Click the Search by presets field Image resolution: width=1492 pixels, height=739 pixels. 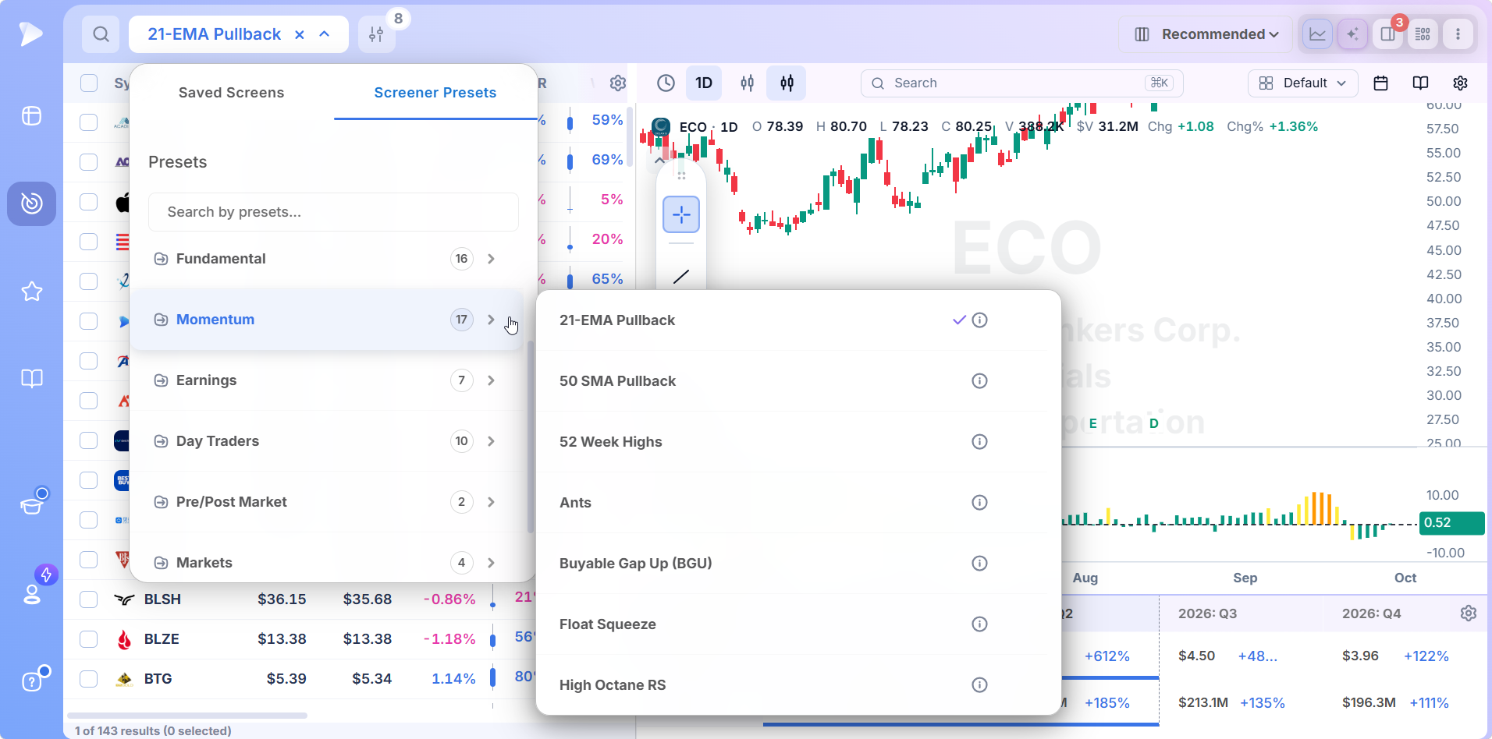333,212
